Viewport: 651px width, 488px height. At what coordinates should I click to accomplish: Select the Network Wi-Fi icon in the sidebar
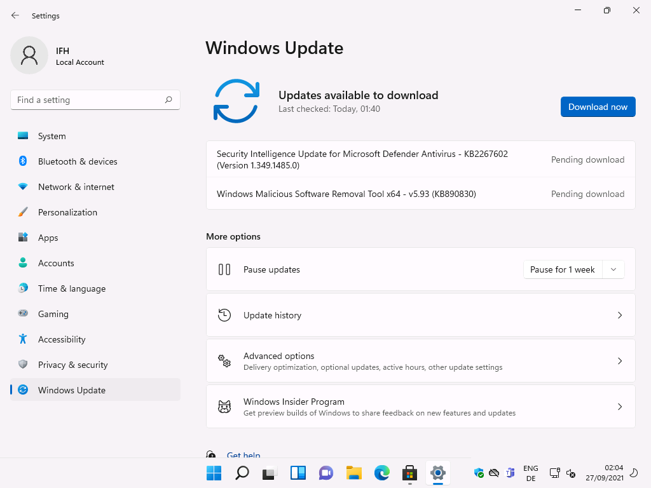point(23,186)
